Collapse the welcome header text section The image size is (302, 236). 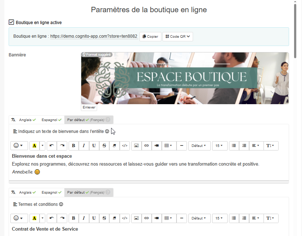[x=107, y=131]
